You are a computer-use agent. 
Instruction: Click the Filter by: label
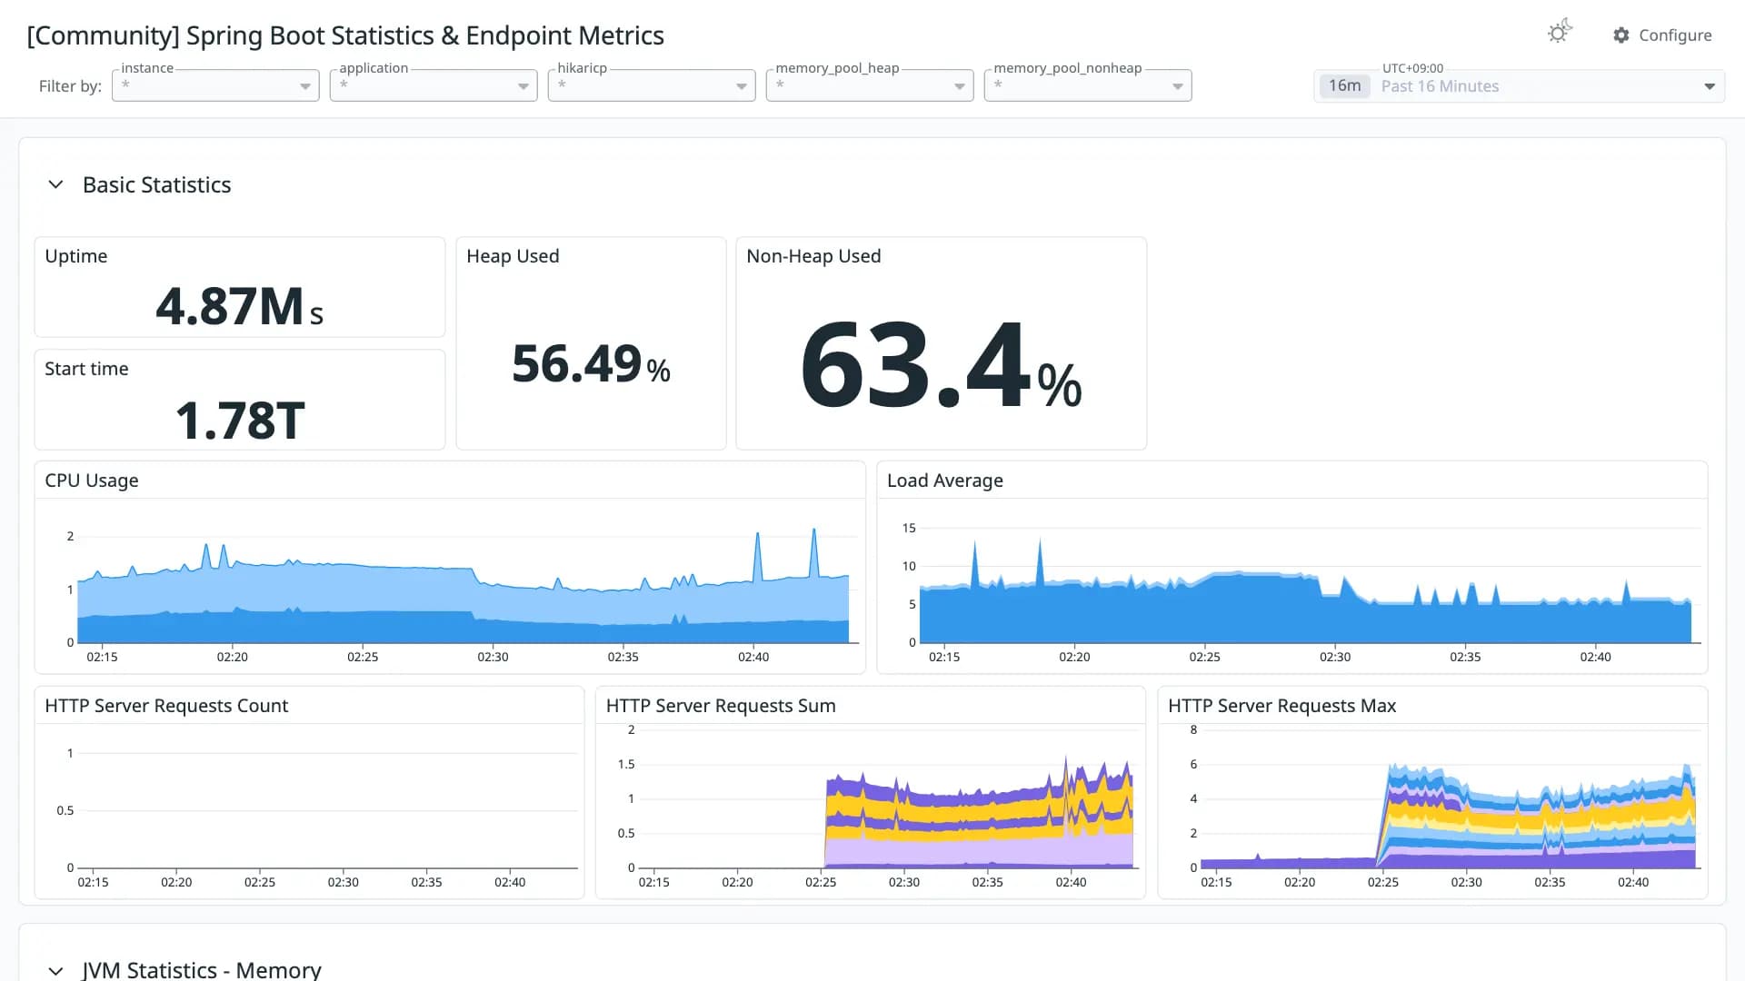(x=70, y=86)
